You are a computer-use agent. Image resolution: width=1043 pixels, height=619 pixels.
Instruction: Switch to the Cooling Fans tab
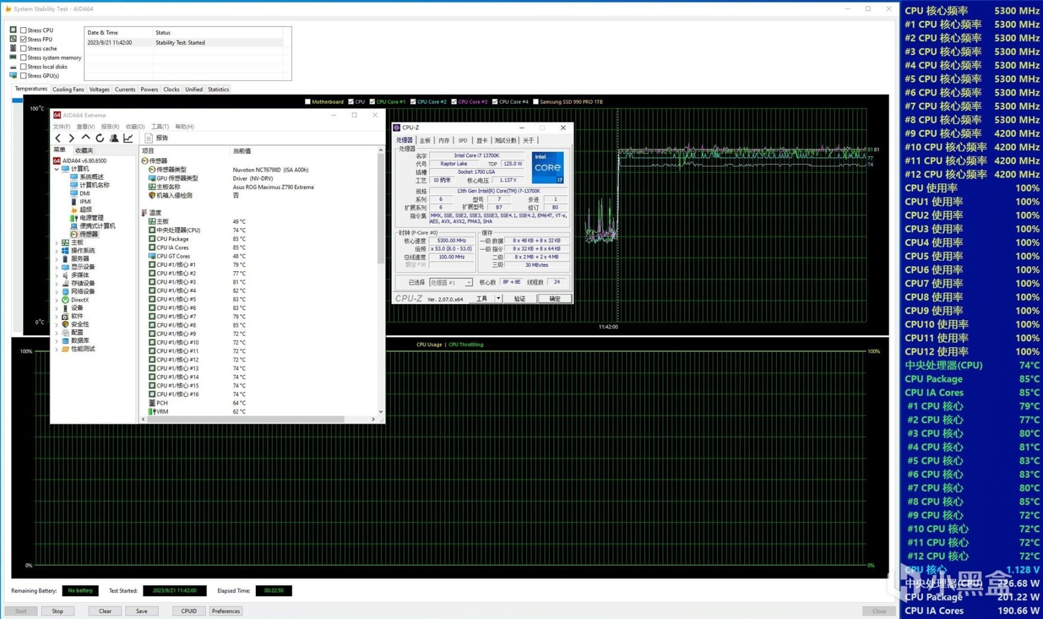(x=68, y=89)
